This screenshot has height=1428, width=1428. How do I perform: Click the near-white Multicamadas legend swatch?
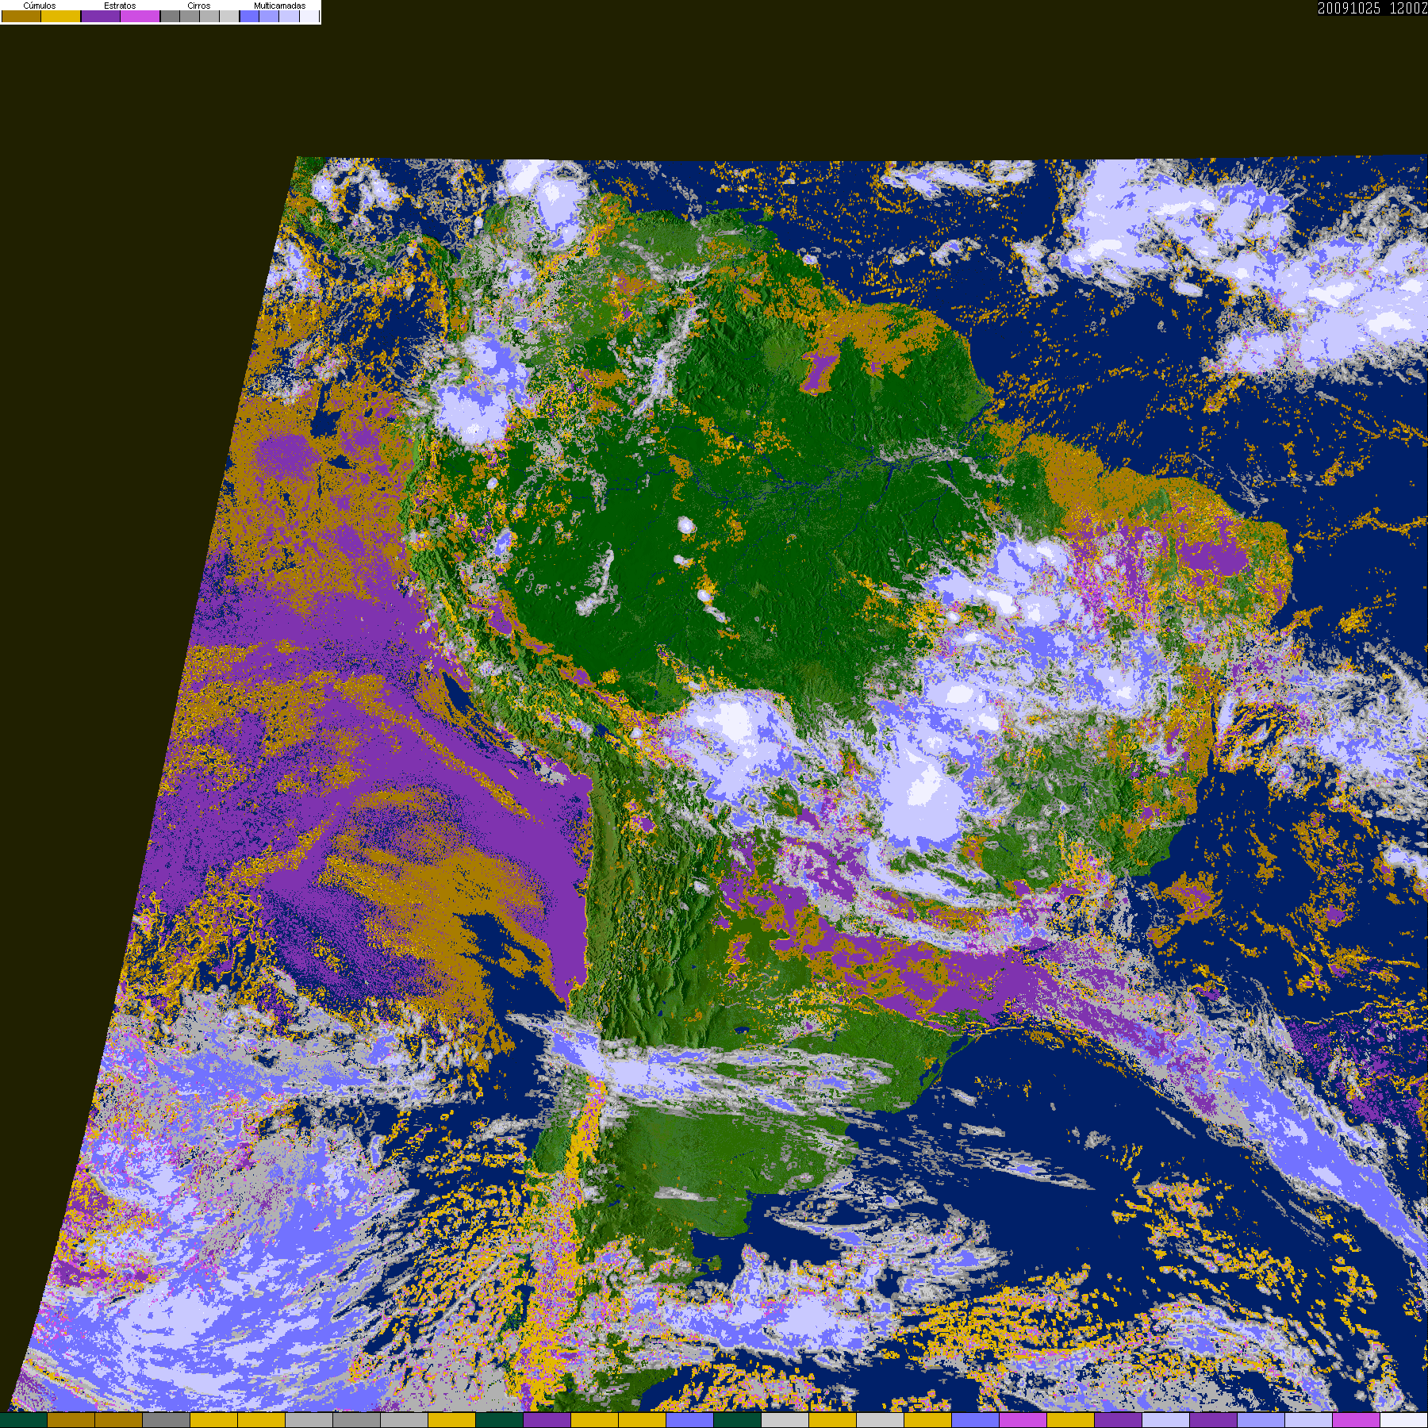point(309,16)
